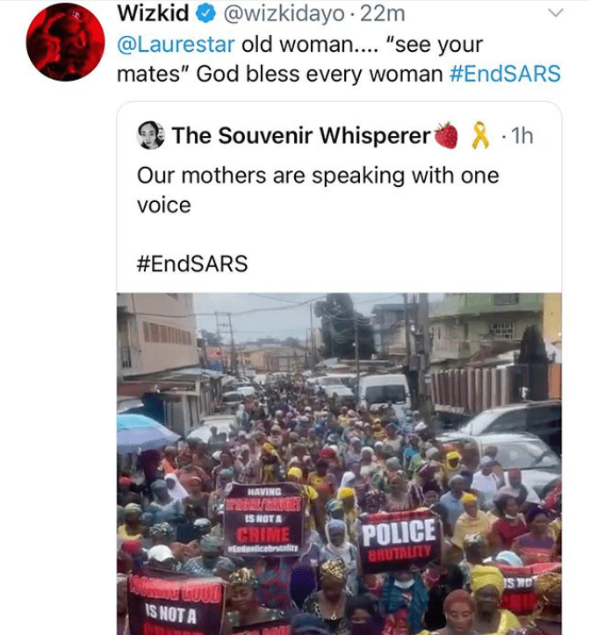The width and height of the screenshot is (590, 635).
Task: Click the yellow ribbon emoji icon
Action: click(479, 135)
